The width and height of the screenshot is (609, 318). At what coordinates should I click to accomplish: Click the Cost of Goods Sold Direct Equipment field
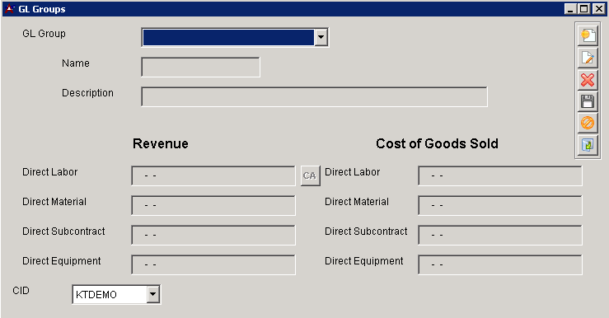tap(500, 264)
